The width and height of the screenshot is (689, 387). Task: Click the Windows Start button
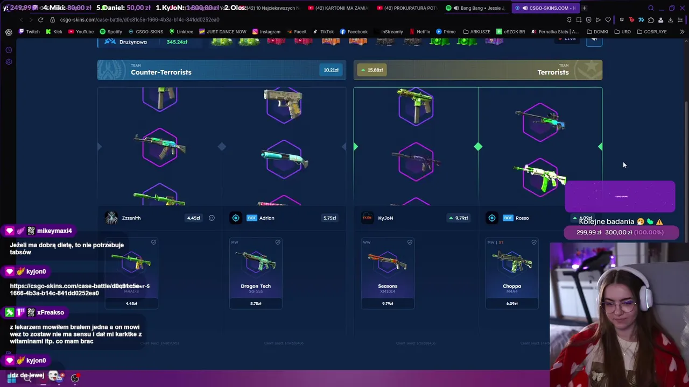(12, 377)
